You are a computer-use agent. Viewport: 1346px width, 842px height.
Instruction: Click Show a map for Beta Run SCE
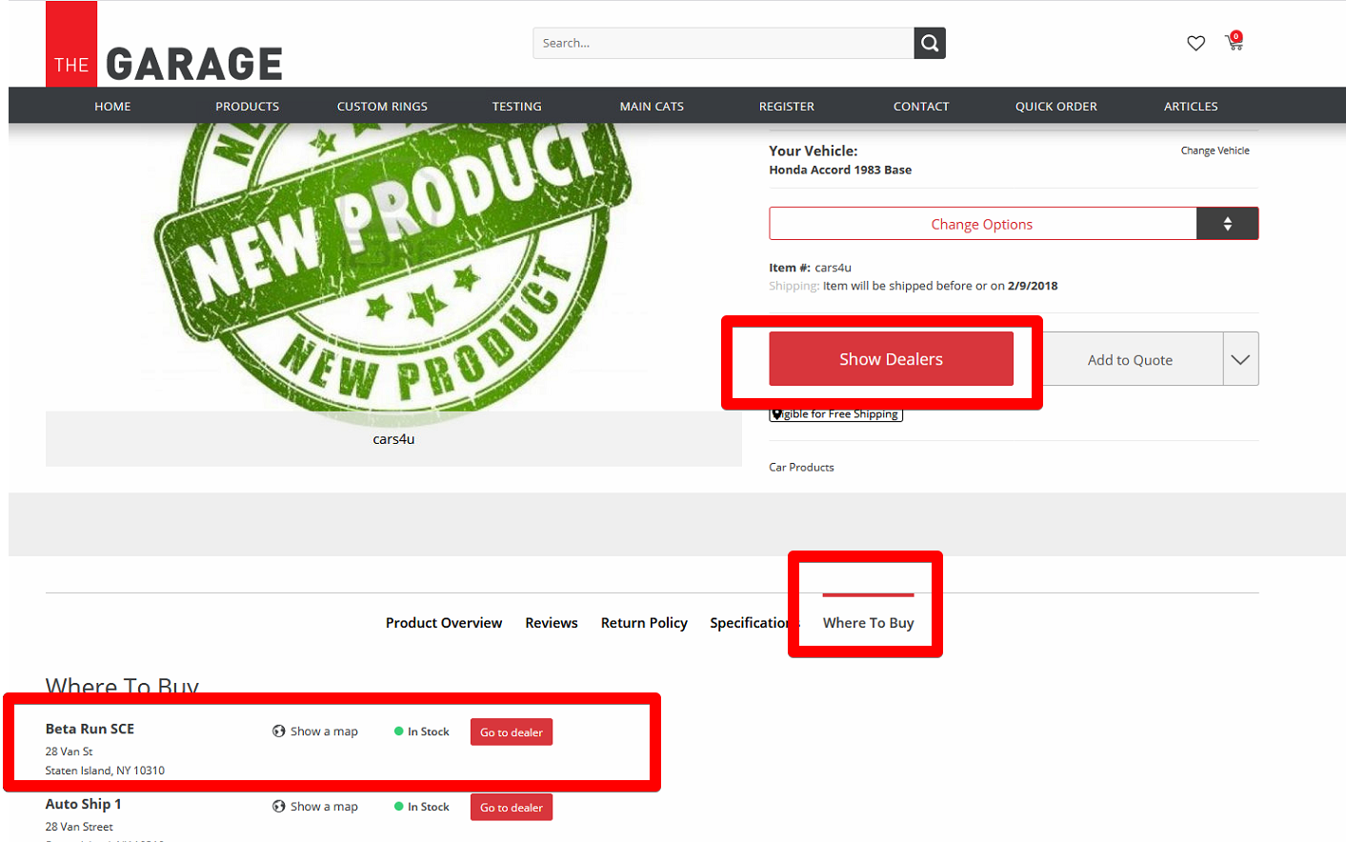(324, 732)
